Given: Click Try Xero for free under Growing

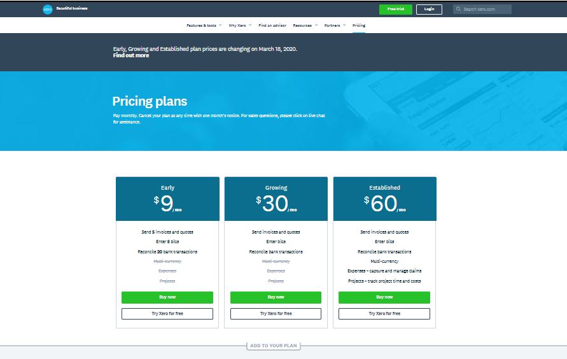Looking at the screenshot, I should [x=276, y=314].
